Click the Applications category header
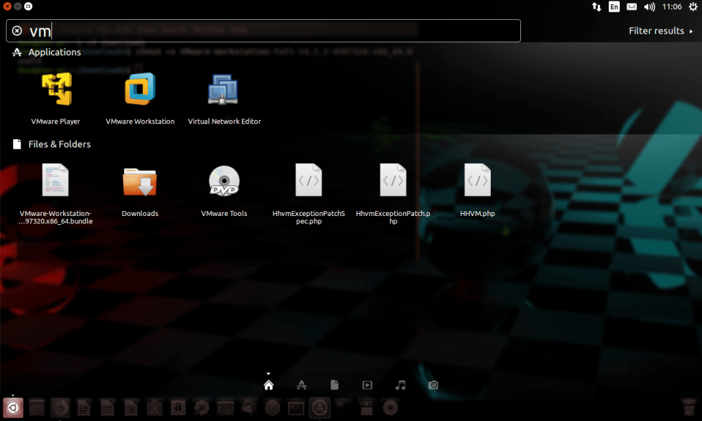 [x=47, y=52]
